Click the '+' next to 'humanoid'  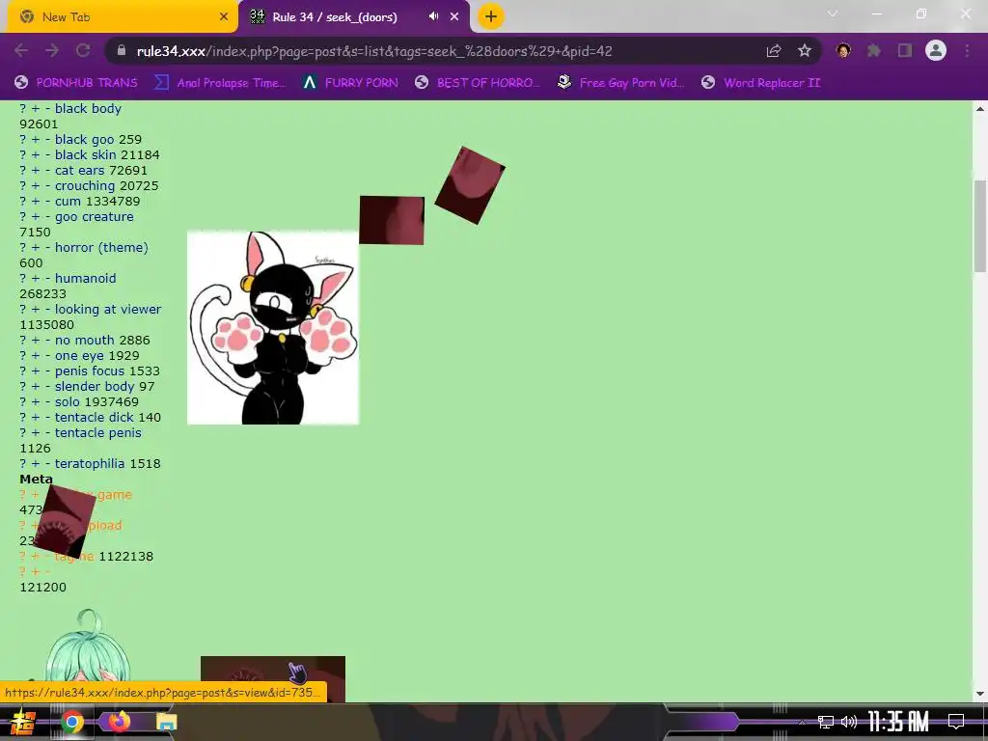[x=36, y=279]
